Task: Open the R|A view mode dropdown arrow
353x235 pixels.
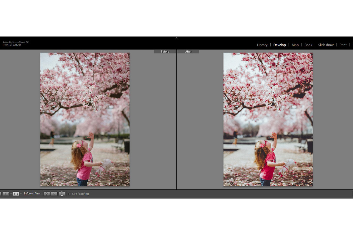Action: point(11,194)
